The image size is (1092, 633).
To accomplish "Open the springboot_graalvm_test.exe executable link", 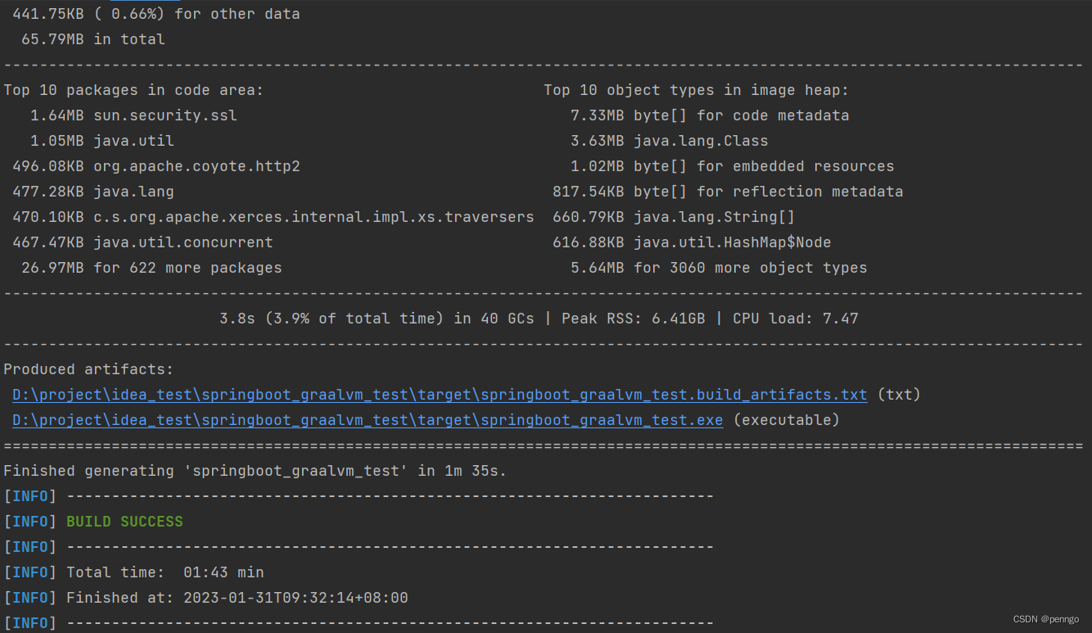I will (x=368, y=420).
